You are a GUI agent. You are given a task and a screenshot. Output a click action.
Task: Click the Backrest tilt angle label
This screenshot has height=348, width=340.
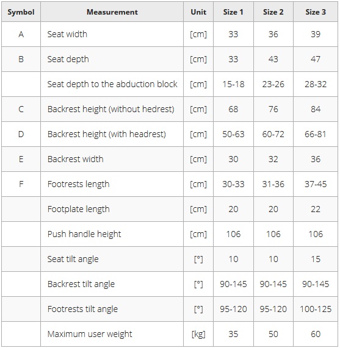click(x=81, y=284)
